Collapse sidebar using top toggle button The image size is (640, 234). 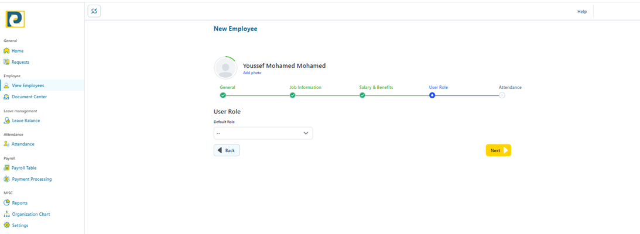(94, 11)
